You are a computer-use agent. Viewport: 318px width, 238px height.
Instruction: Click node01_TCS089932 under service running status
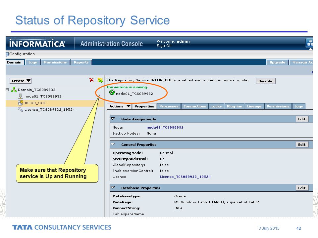coord(134,94)
